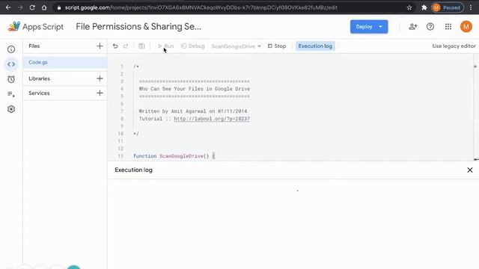Viewport: 479px width, 269px height.
Task: Debug the selected function
Action: pyautogui.click(x=193, y=46)
